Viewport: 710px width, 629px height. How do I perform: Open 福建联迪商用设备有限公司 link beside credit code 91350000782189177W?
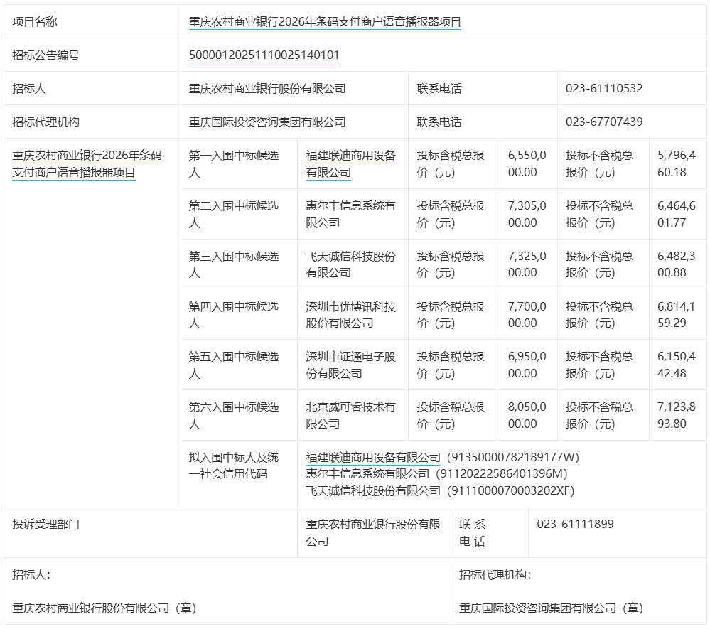point(373,457)
